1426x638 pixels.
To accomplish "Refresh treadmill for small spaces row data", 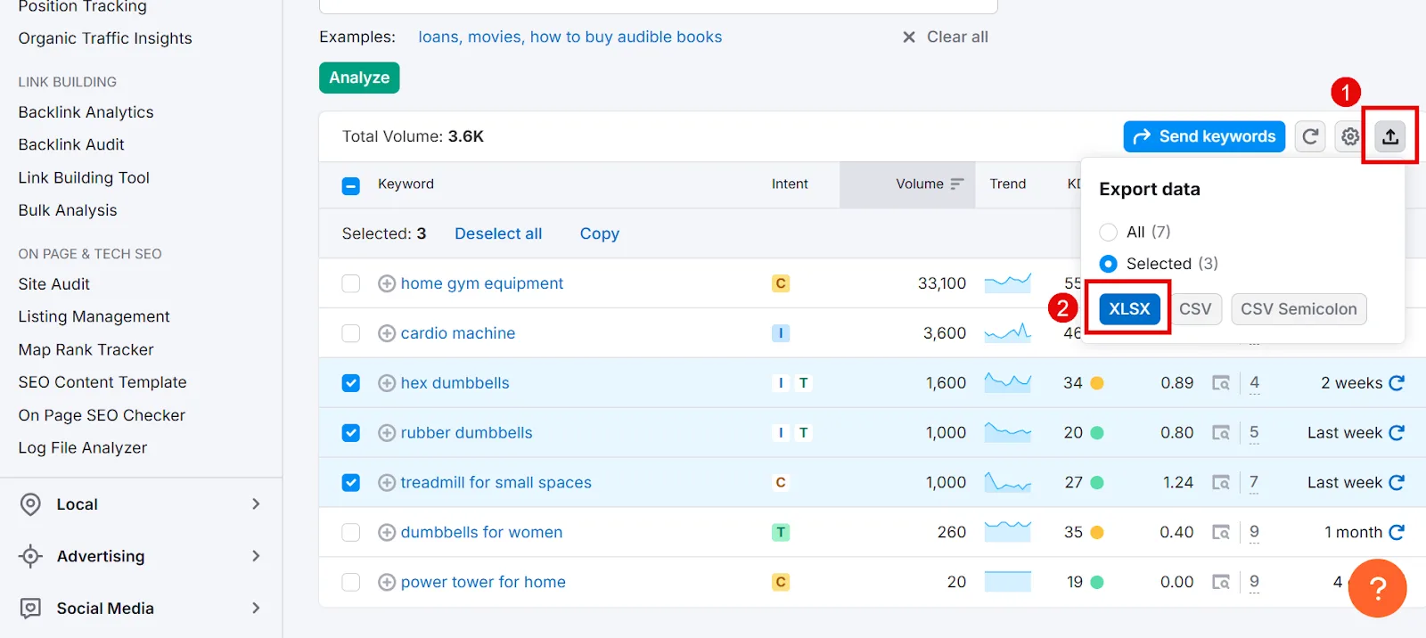I will pos(1397,482).
